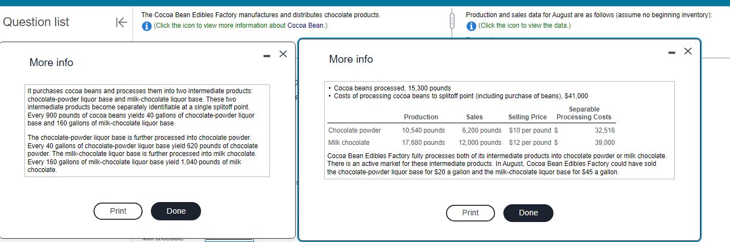Click the Sales column header

coord(474,117)
